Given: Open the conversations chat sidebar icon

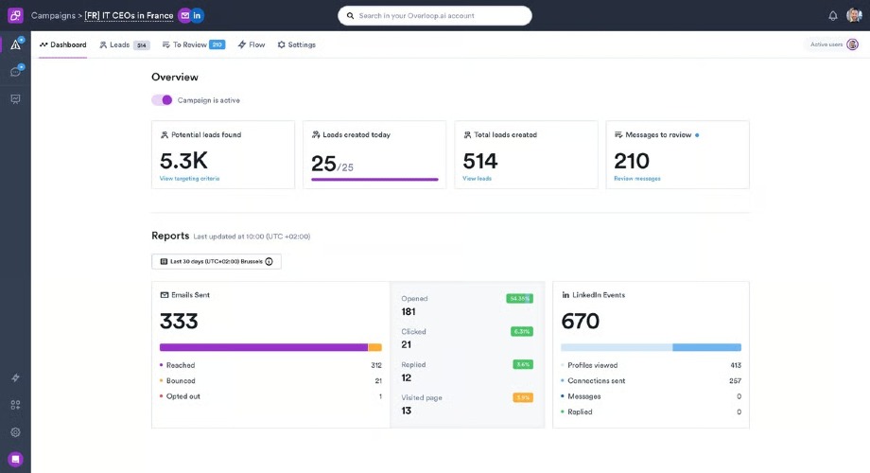Looking at the screenshot, I should tap(15, 72).
